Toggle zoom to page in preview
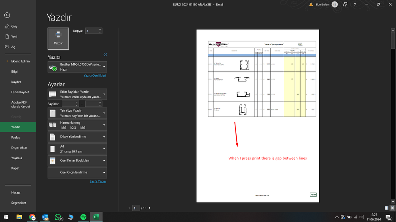The image size is (396, 222). click(x=392, y=208)
